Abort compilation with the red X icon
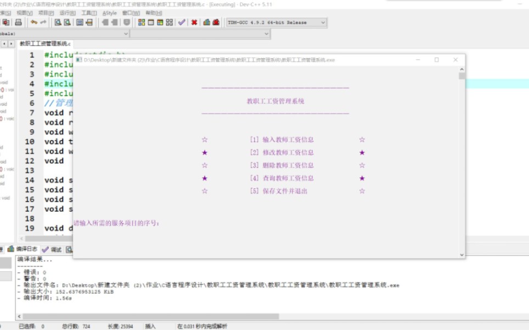Viewport: 529px width, 330px height. coord(194,22)
